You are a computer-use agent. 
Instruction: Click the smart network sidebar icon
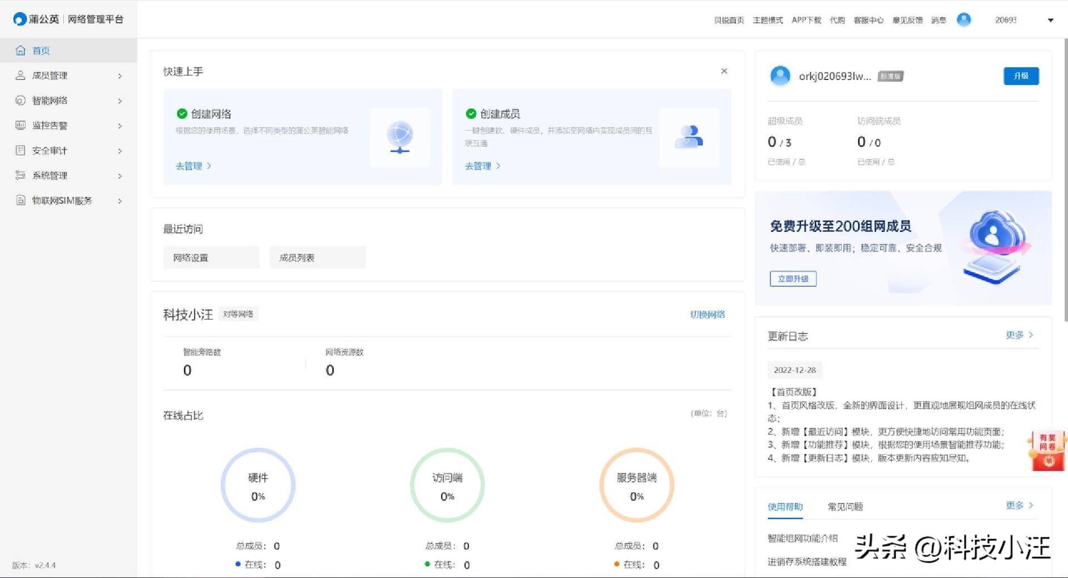[21, 101]
